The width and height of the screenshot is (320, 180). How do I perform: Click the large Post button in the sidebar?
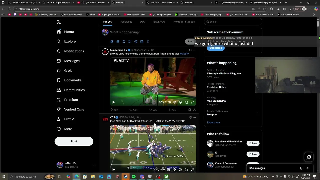coord(74,141)
